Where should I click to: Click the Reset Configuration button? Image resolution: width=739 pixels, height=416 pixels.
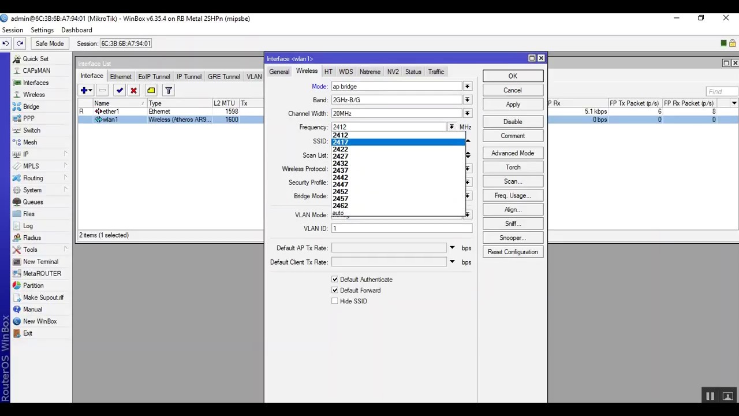(513, 252)
